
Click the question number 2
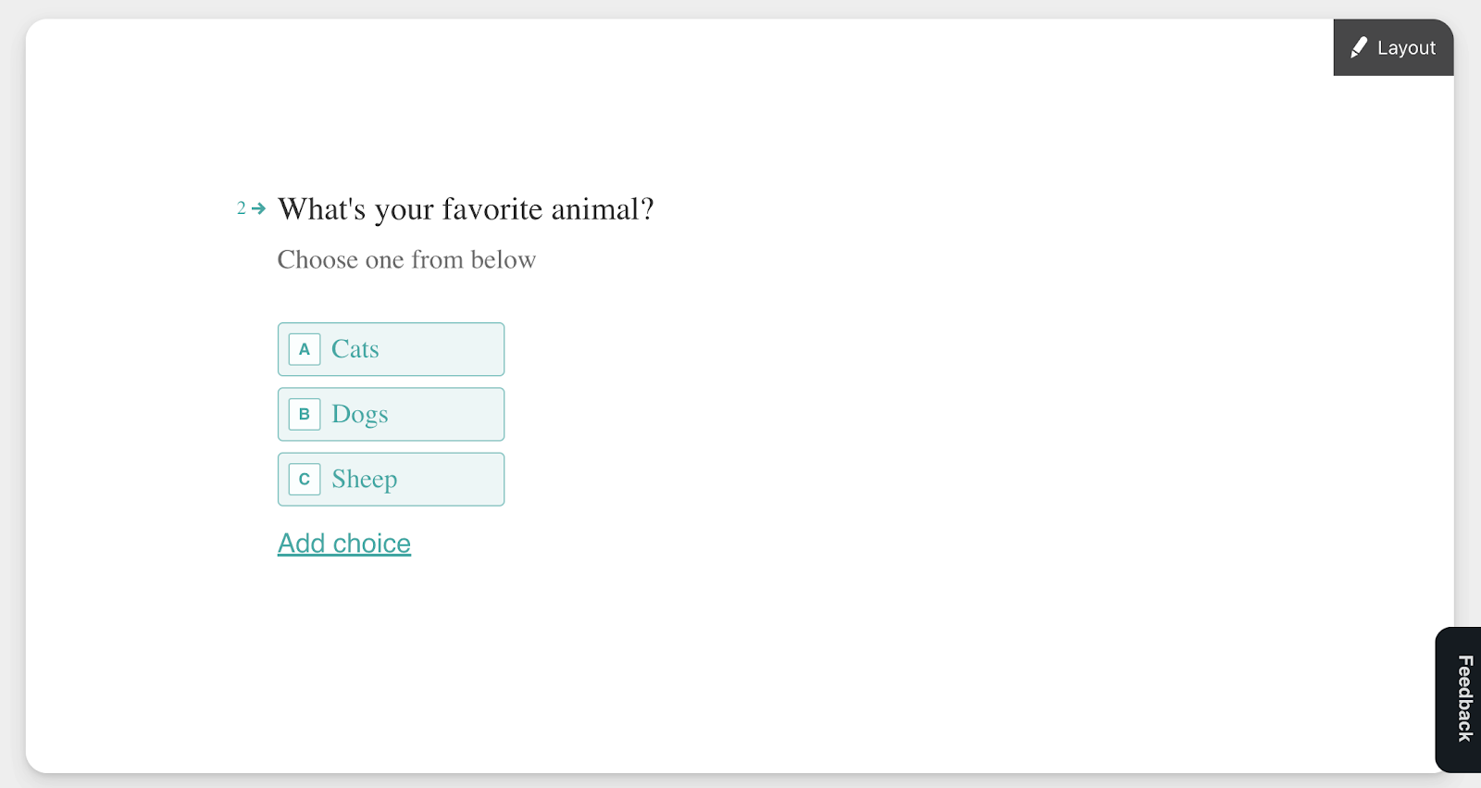pyautogui.click(x=241, y=208)
